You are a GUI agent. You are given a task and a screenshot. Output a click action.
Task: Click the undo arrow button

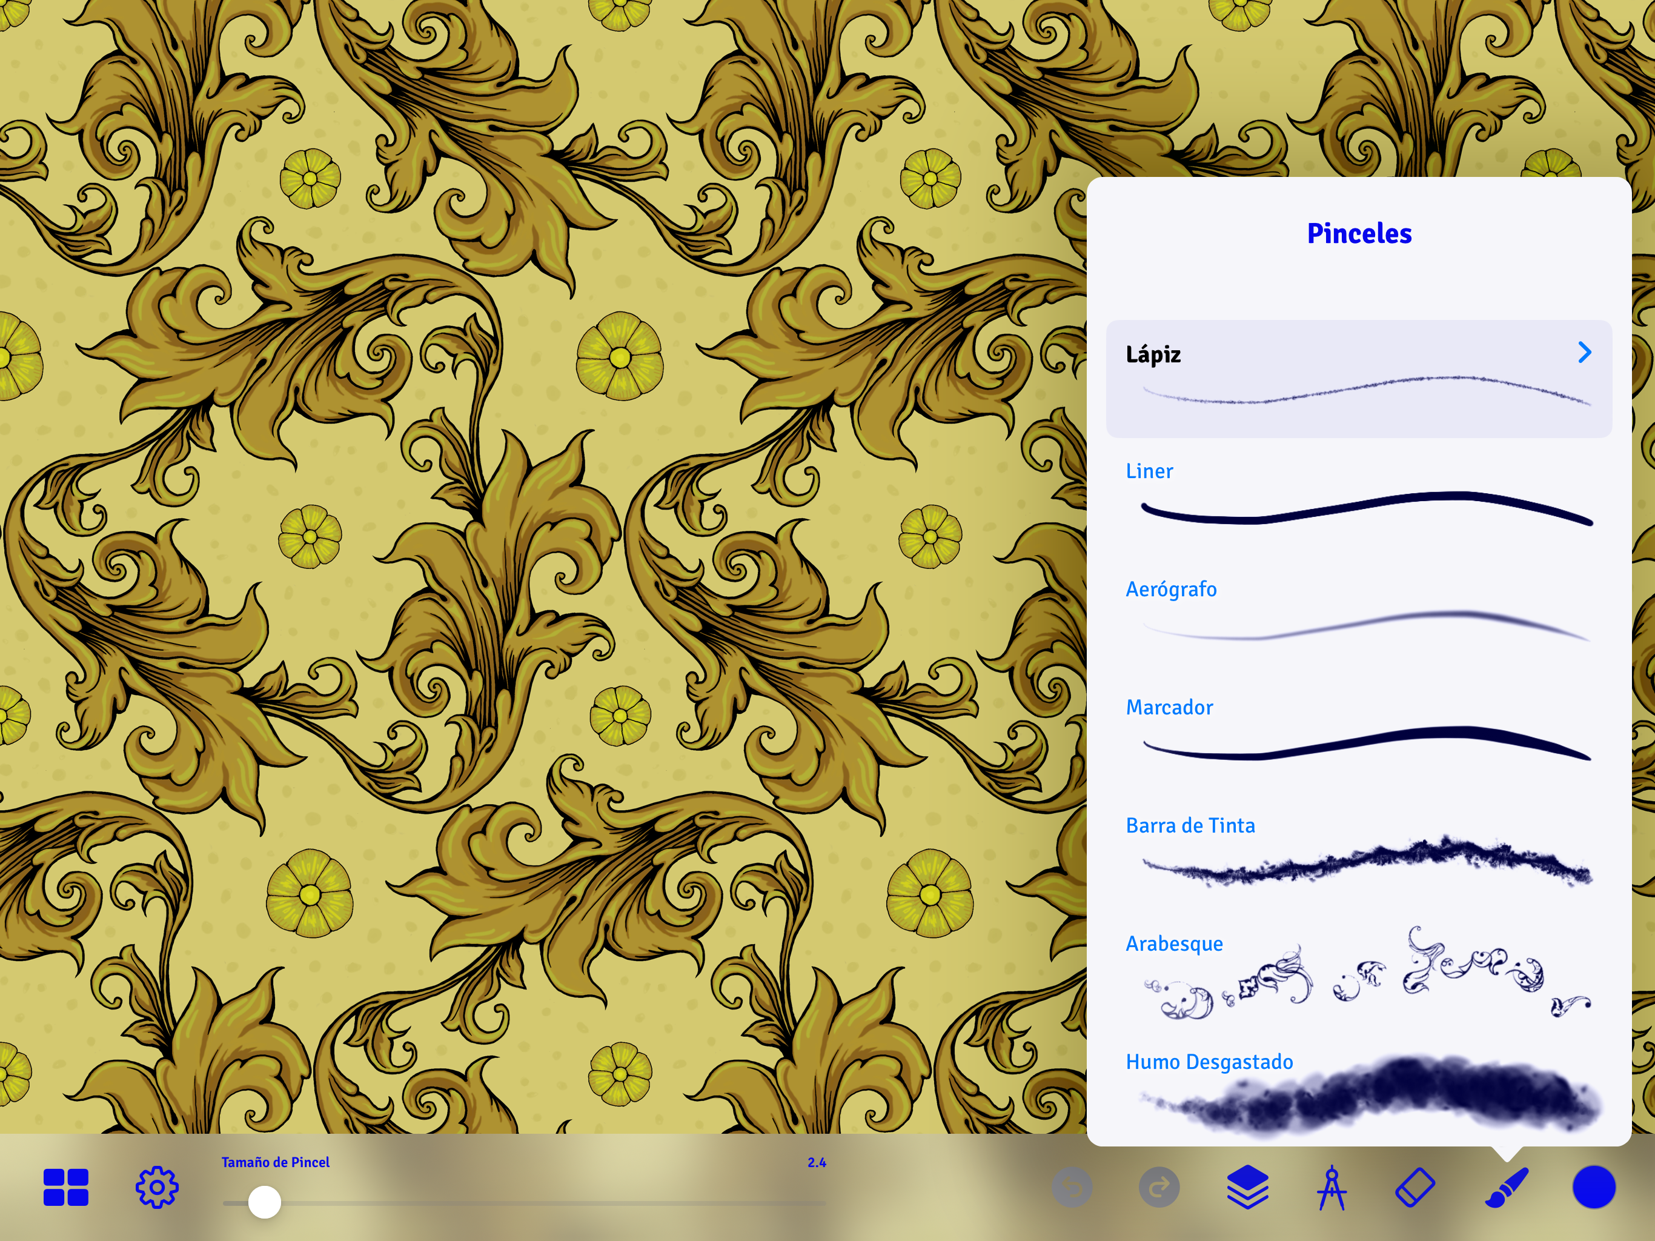point(1072,1187)
